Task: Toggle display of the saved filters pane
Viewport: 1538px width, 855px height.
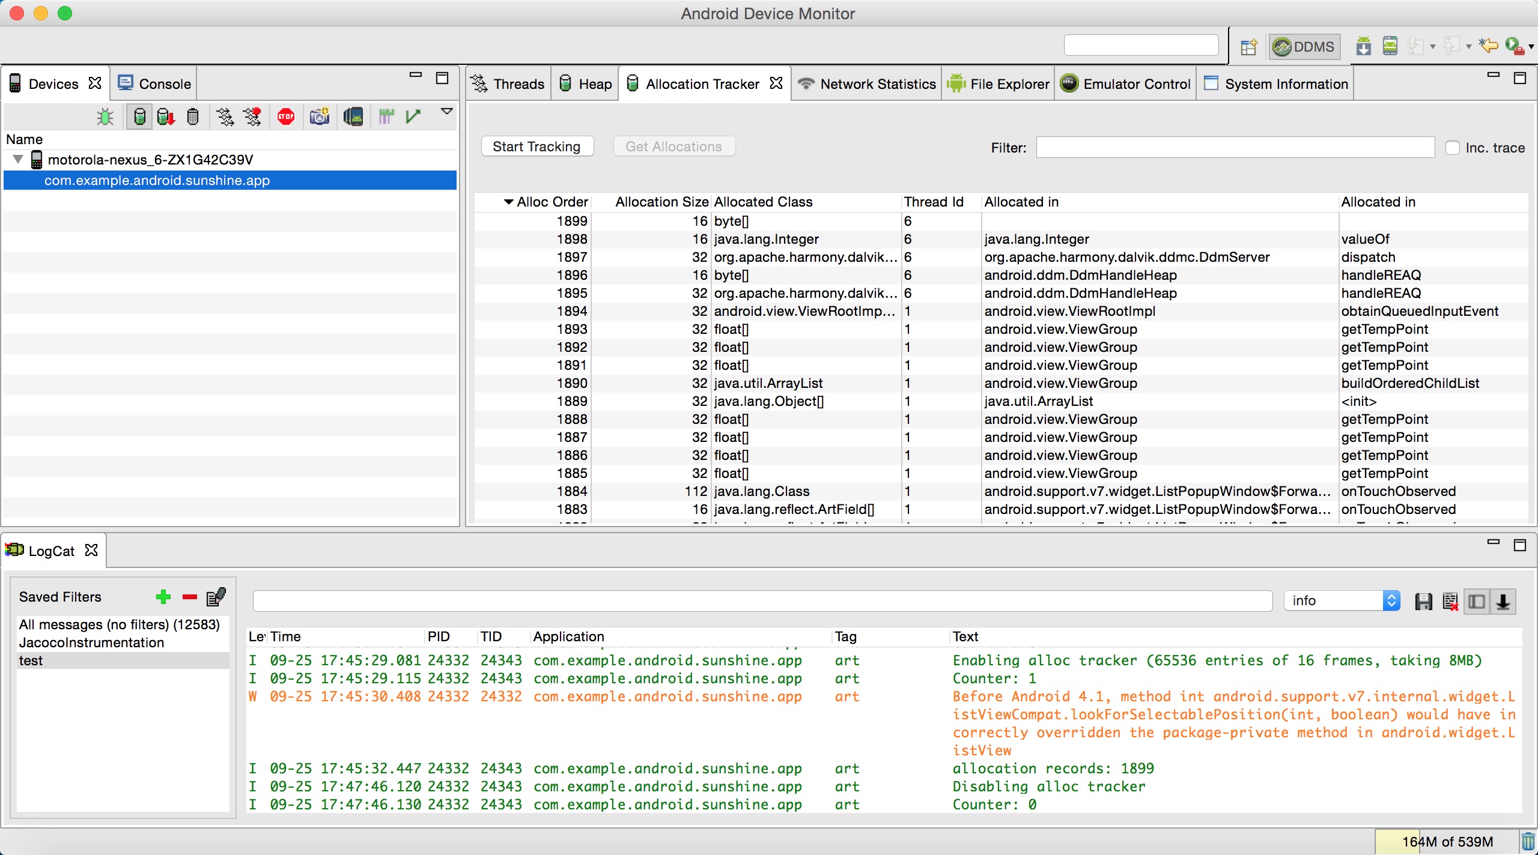Action: click(1477, 601)
